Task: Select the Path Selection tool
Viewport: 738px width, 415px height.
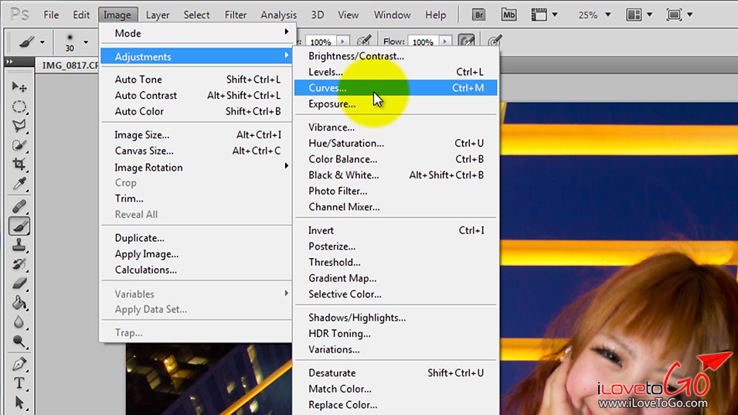Action: click(19, 403)
